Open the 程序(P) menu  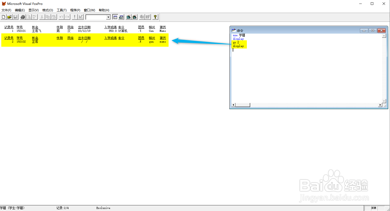click(x=75, y=10)
